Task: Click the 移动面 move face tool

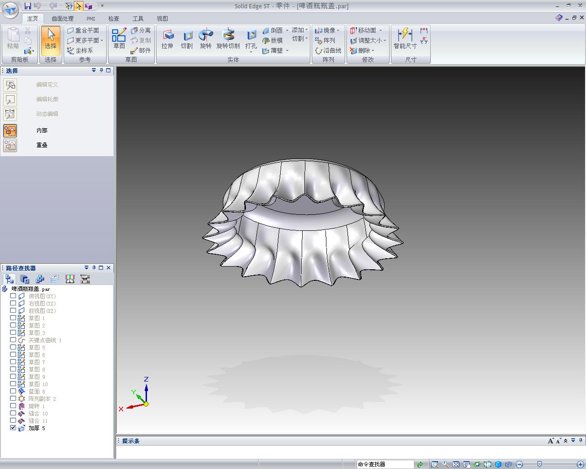Action: [363, 30]
